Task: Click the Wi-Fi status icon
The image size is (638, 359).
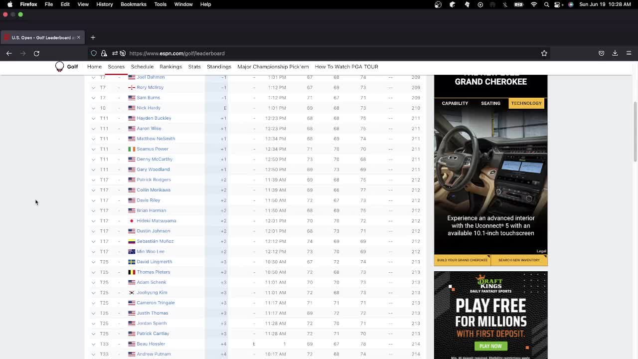Action: (x=534, y=4)
